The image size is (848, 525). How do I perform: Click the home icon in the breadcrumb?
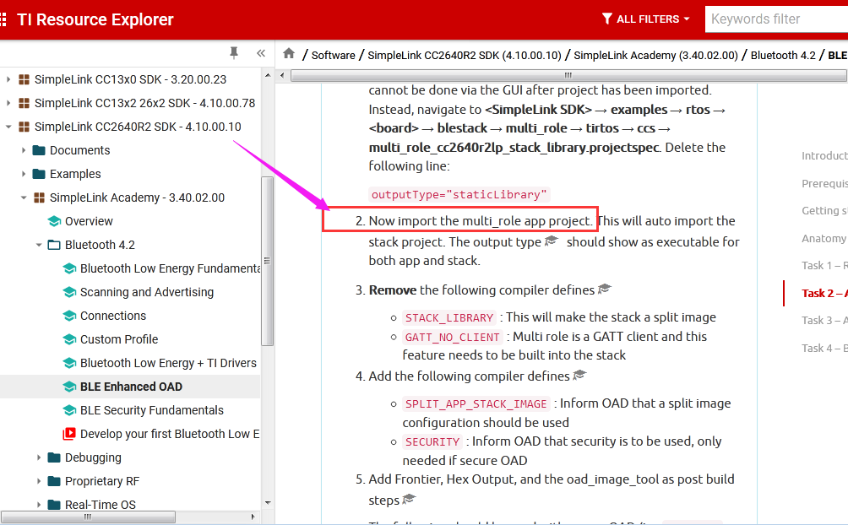click(289, 53)
